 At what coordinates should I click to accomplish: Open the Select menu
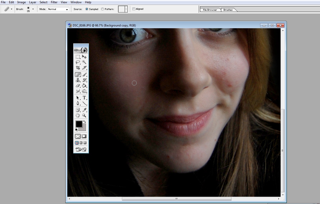click(43, 2)
